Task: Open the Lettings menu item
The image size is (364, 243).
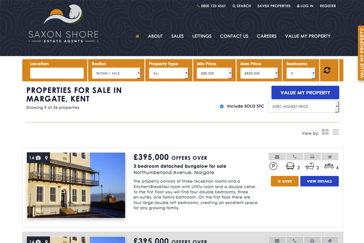Action: (202, 36)
